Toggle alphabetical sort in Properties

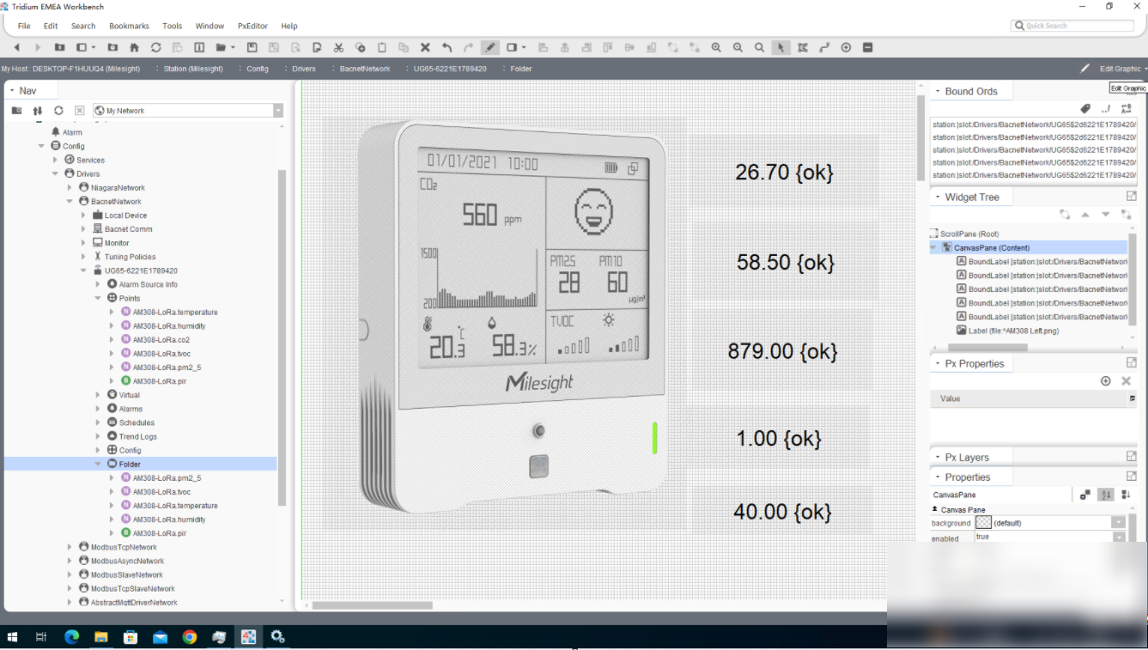click(1106, 495)
